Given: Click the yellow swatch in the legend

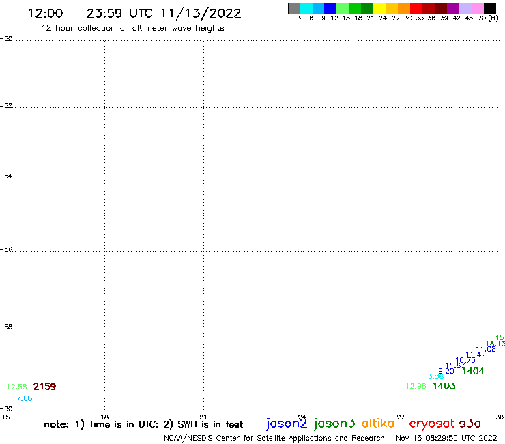Looking at the screenshot, I should (x=379, y=8).
